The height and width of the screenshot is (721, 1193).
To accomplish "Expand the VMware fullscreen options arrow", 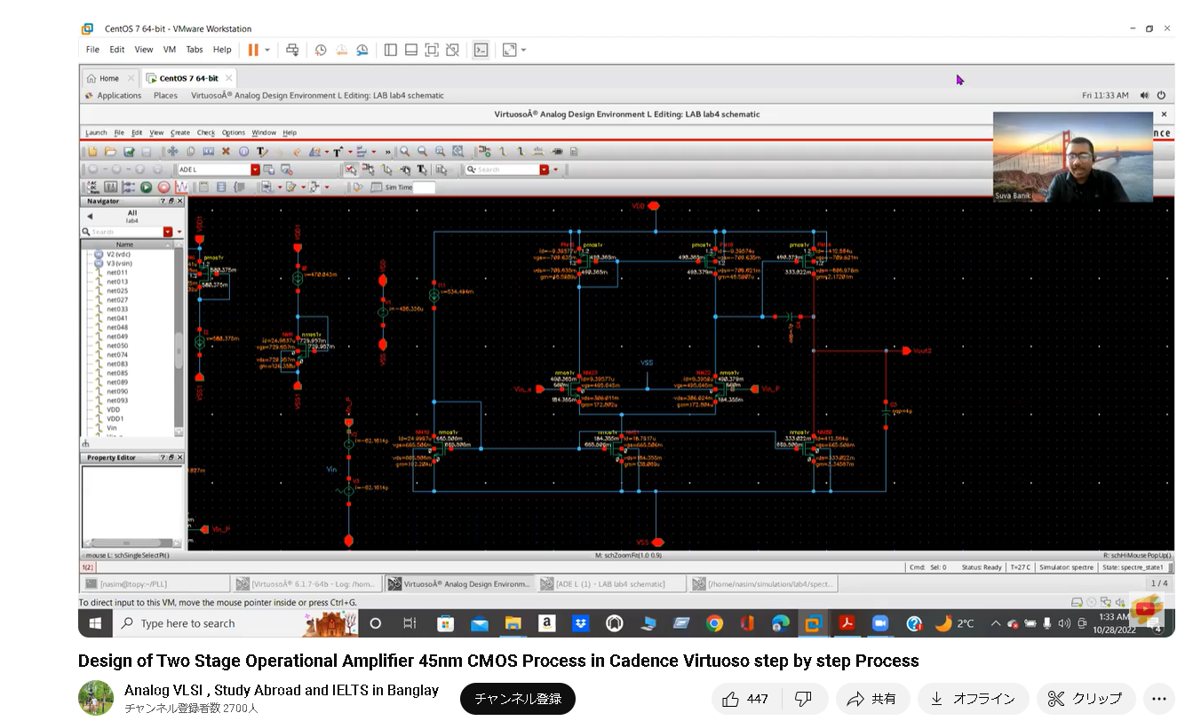I will coord(524,50).
